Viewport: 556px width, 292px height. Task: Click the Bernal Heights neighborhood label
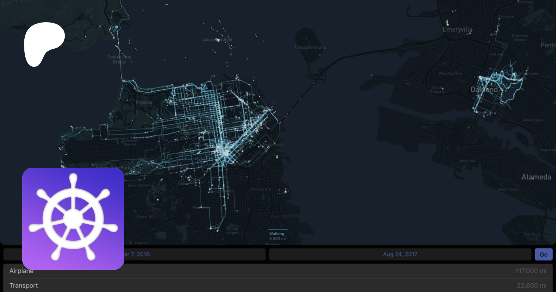coord(233,231)
